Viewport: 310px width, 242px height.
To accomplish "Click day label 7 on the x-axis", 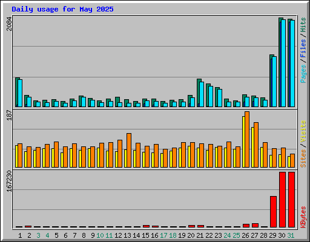I will coord(74,235).
